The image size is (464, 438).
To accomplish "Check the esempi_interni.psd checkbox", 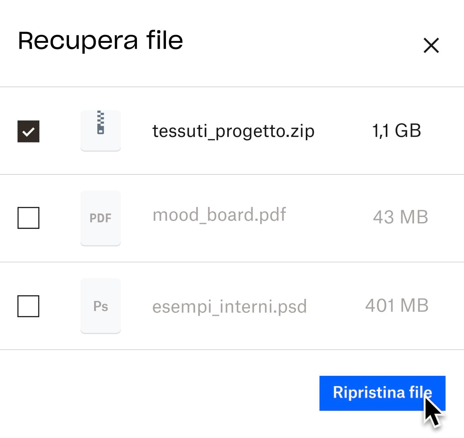I will click(29, 306).
